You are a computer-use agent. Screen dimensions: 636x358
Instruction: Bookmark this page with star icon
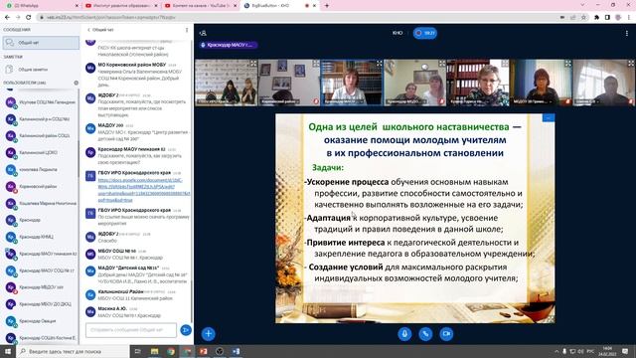pos(583,17)
